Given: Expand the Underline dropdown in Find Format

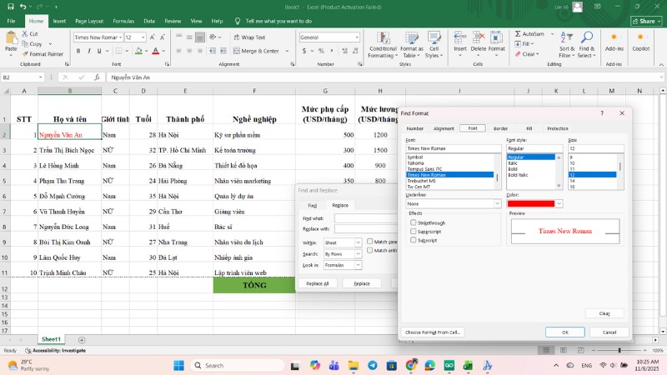Looking at the screenshot, I should click(498, 203).
